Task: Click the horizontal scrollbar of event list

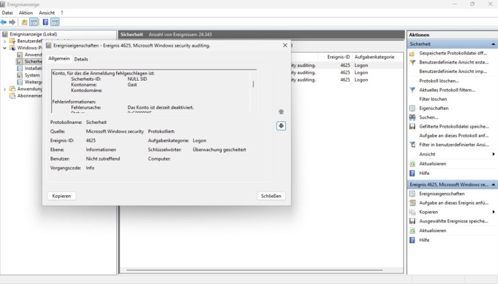Action: coord(254,270)
